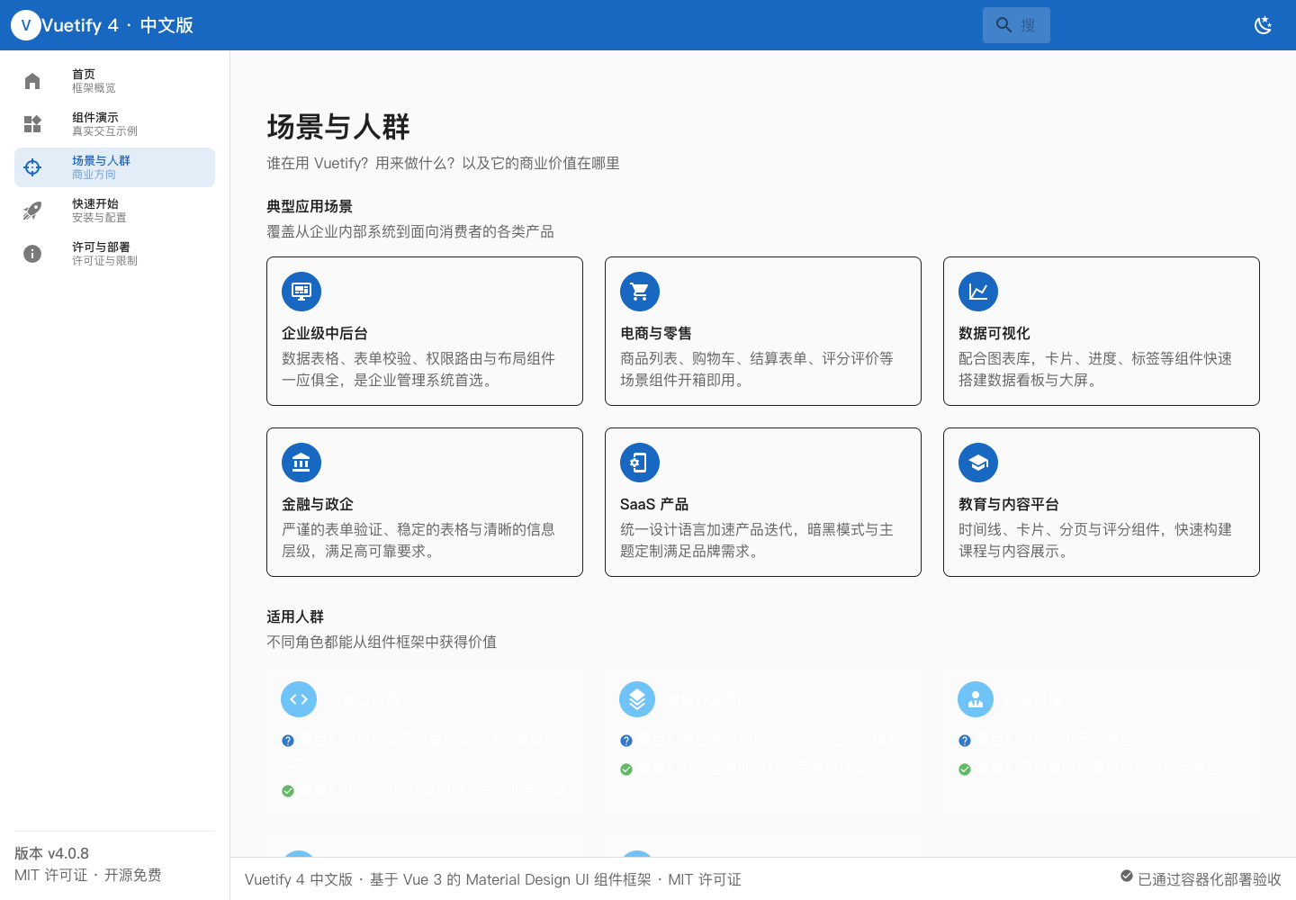This screenshot has height=900, width=1296.
Task: Select the 场景与人群 navigation item
Action: 114,167
